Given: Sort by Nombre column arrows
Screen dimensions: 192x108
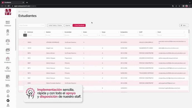Looking at the screenshot, I should pyautogui.click(x=63, y=32).
